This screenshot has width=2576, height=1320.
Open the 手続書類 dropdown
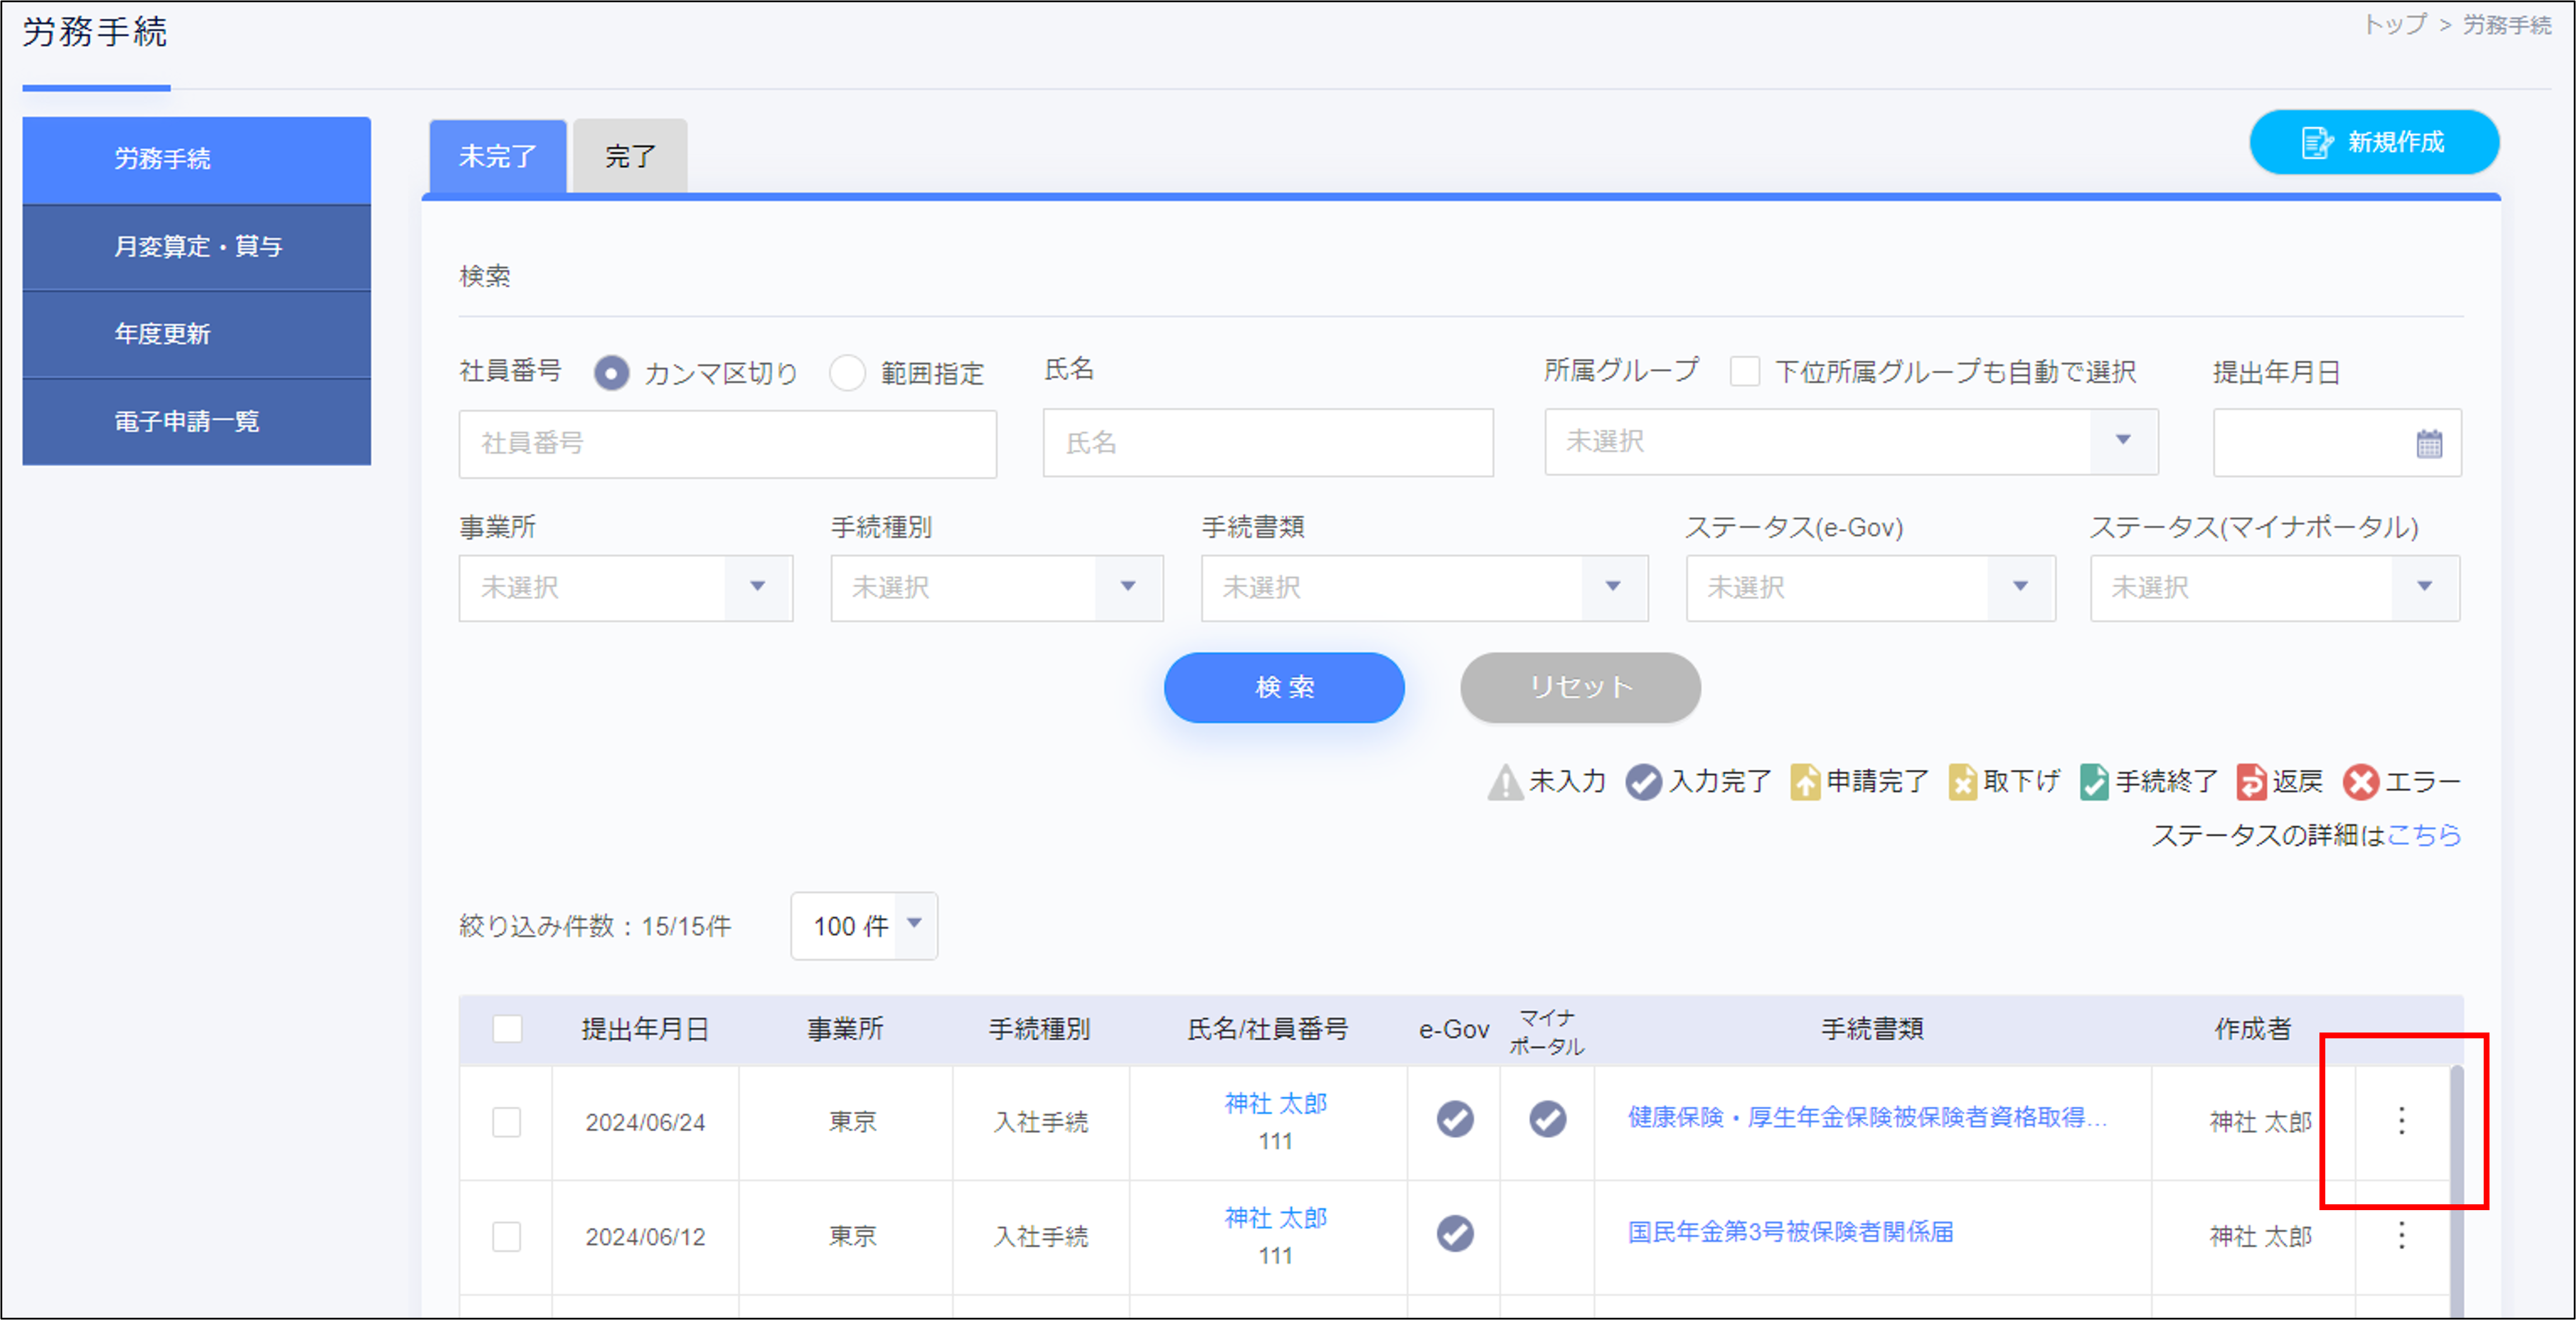[x=1424, y=588]
